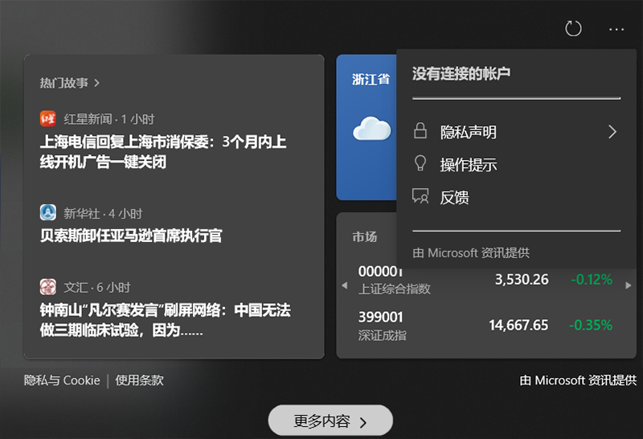Screen dimensions: 643x439
Task: Click 由 Microsoft 资讯提供 in the footer
Action: pyautogui.click(x=578, y=380)
